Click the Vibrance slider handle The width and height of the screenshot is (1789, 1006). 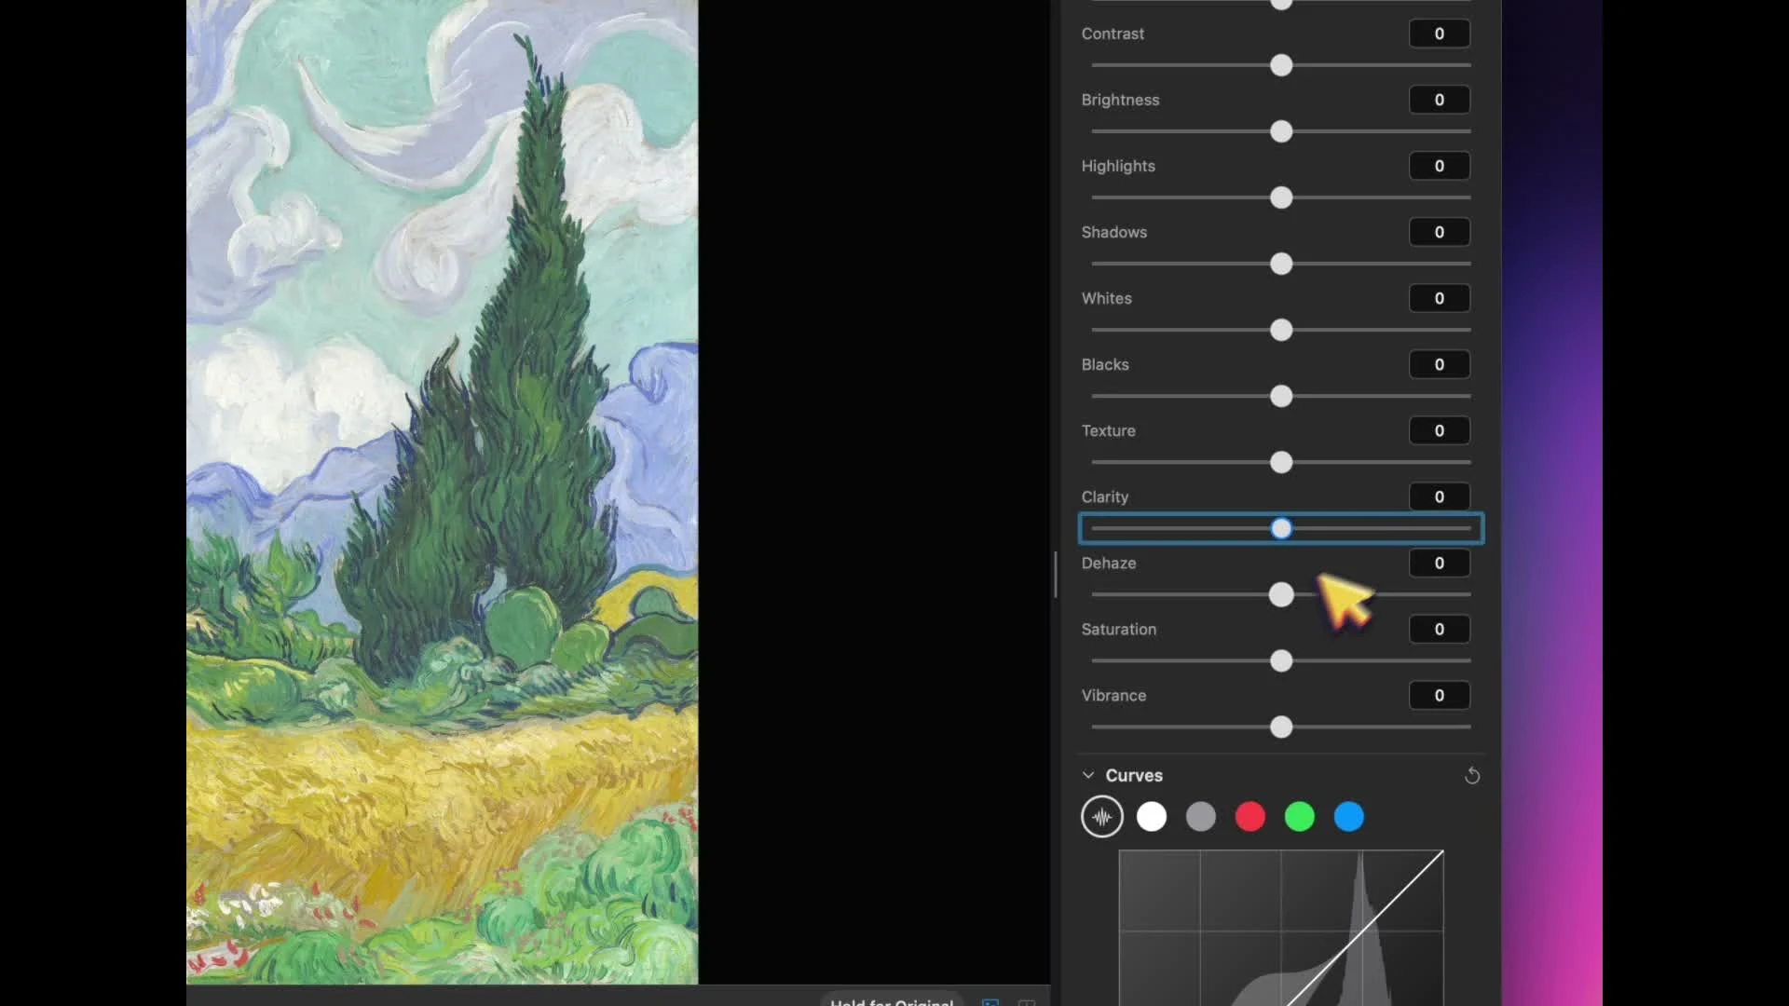pos(1281,727)
